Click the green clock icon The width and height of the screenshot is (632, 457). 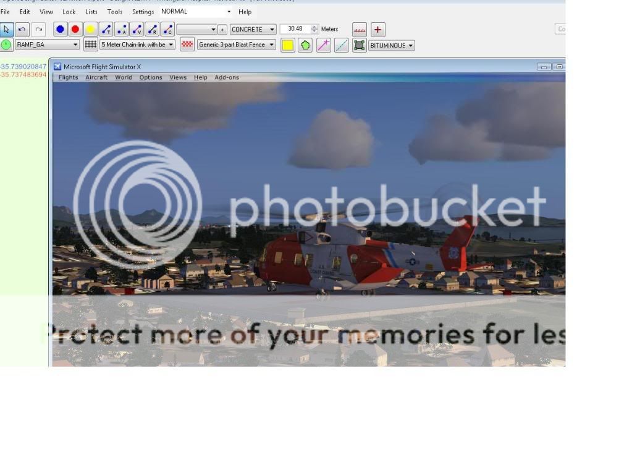point(6,45)
